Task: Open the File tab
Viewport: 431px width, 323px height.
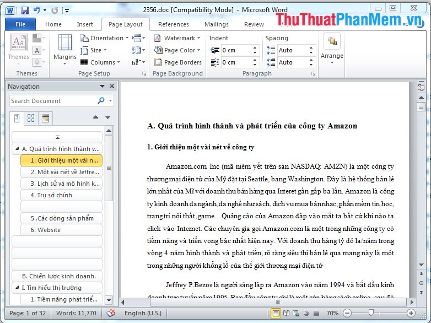Action: [x=20, y=24]
